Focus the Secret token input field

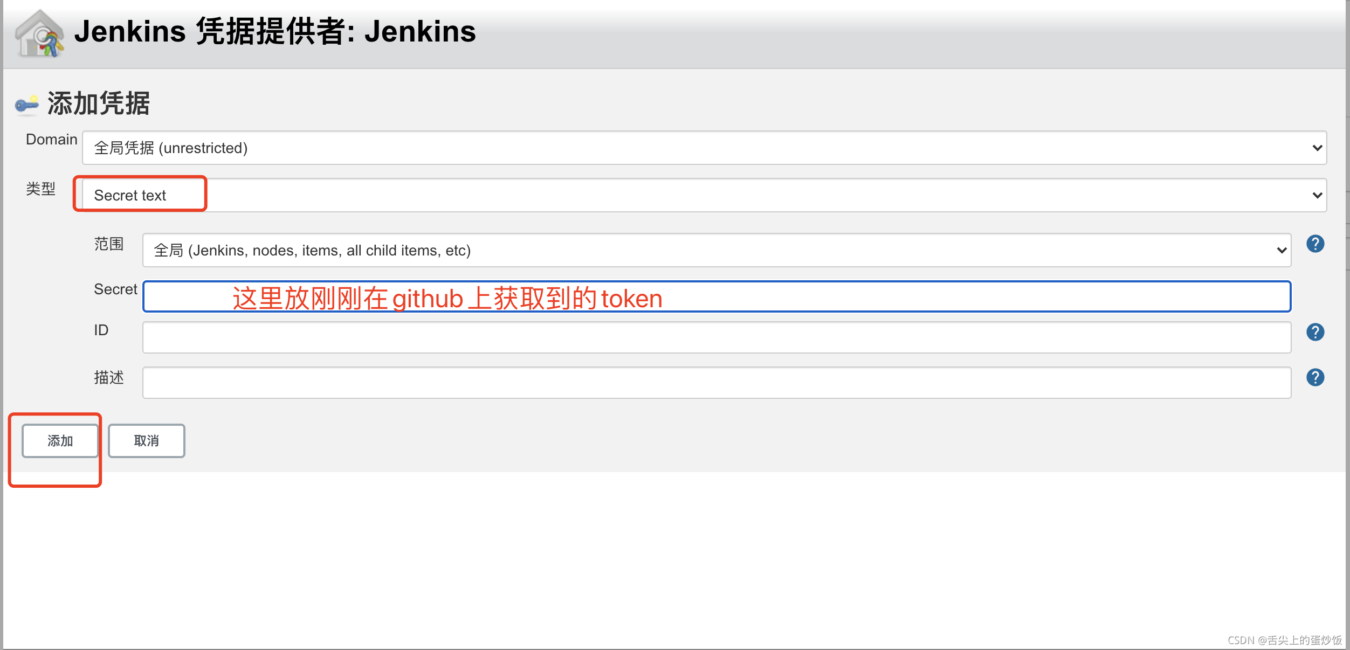click(x=717, y=296)
